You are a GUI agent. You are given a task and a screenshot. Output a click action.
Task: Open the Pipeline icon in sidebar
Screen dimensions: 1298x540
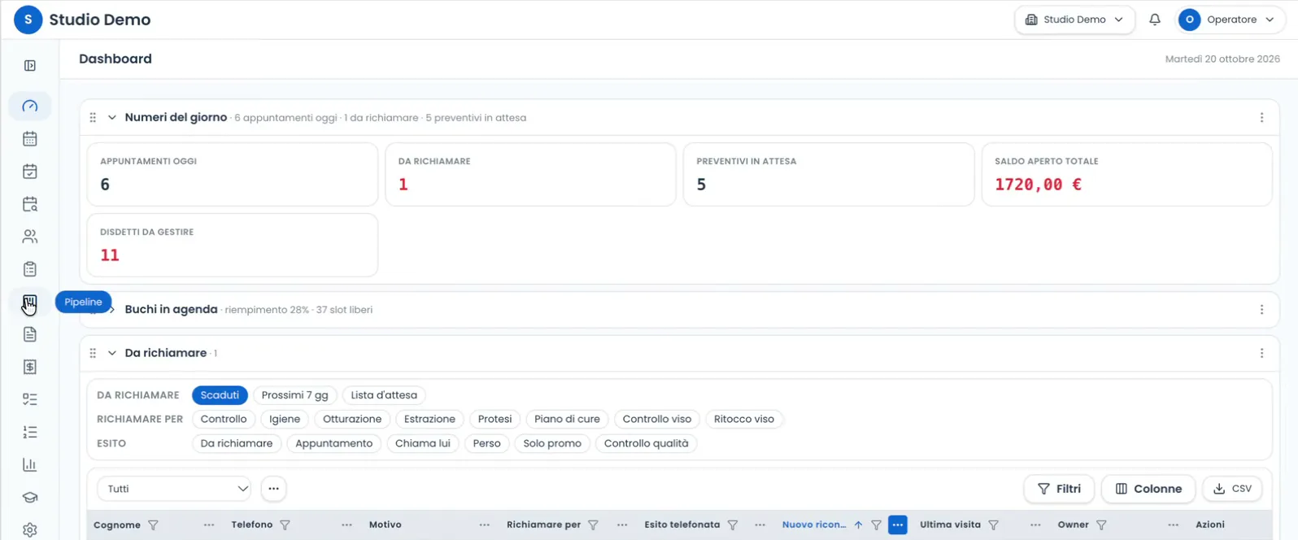click(x=30, y=302)
